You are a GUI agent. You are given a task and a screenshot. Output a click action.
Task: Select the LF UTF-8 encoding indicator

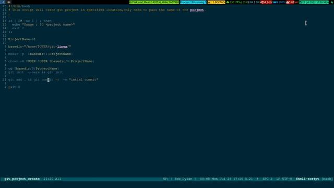click(284, 179)
